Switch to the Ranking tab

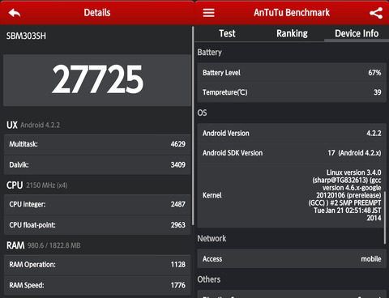[x=292, y=33]
